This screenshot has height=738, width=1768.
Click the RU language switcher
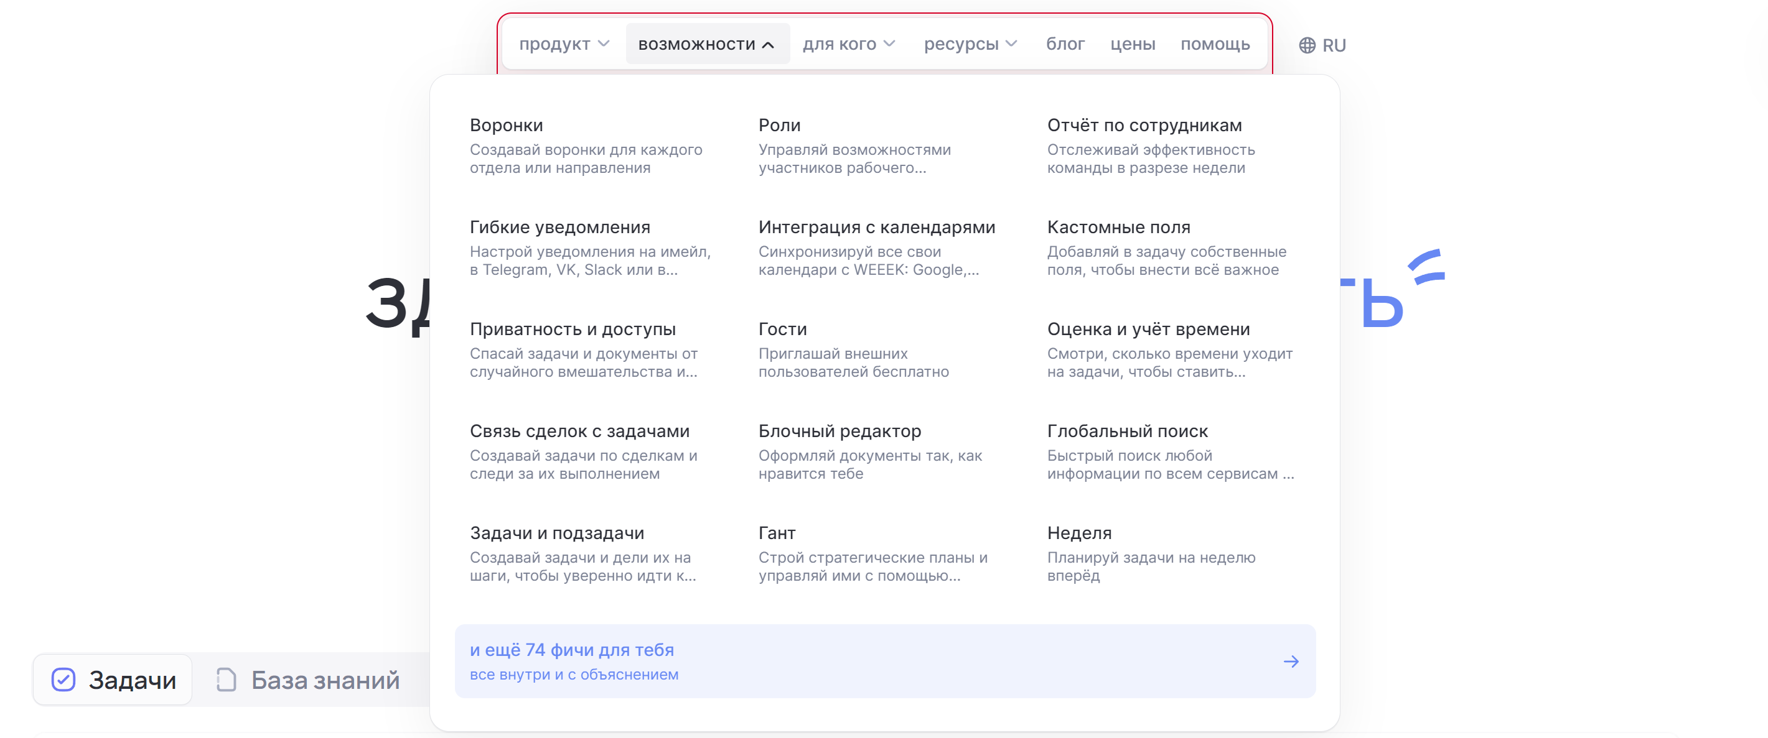tap(1334, 45)
